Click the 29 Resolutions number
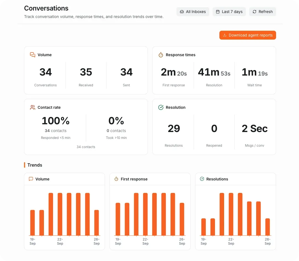Image resolution: width=299 pixels, height=261 pixels. click(x=174, y=128)
